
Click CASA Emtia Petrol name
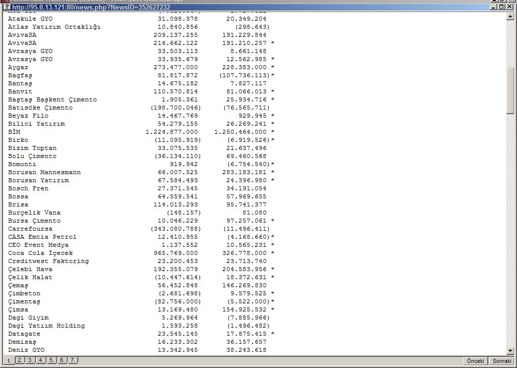[x=42, y=237]
